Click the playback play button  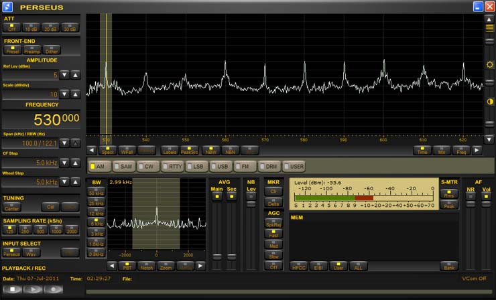point(33,289)
